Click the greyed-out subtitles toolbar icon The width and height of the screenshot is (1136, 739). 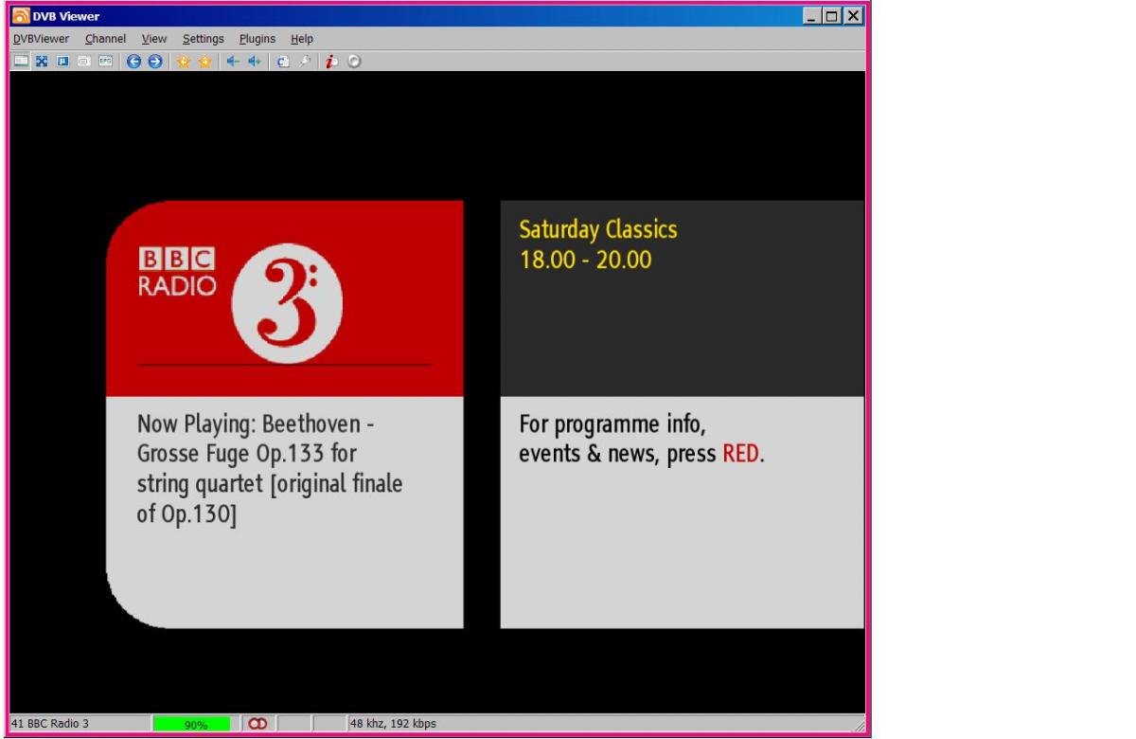84,62
